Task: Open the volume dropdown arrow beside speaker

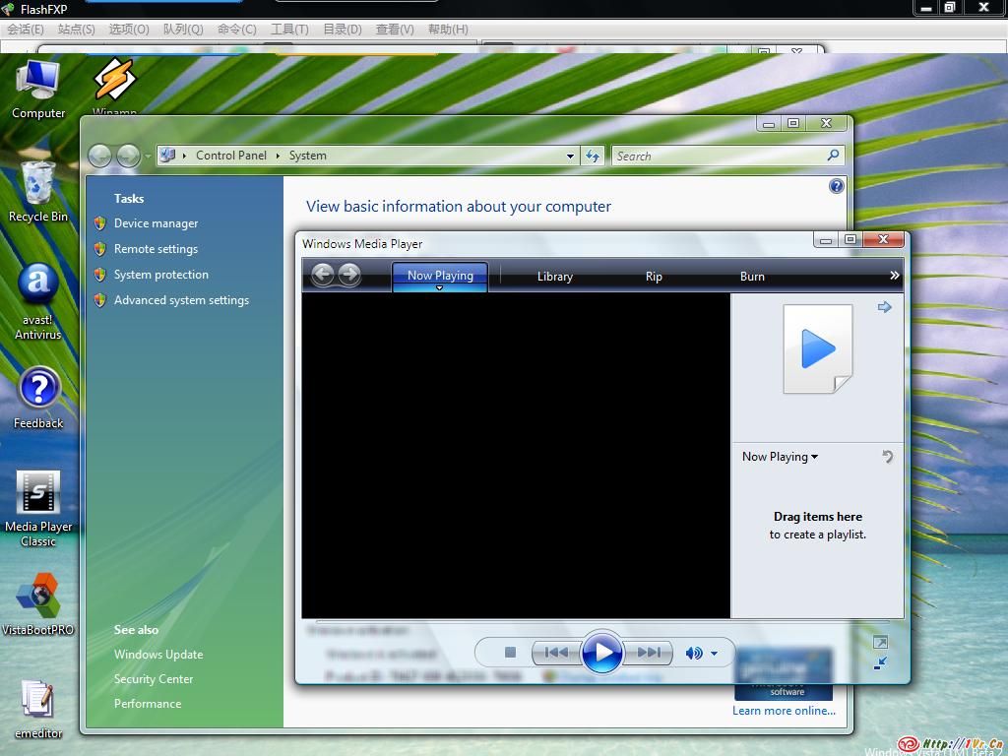Action: click(715, 653)
